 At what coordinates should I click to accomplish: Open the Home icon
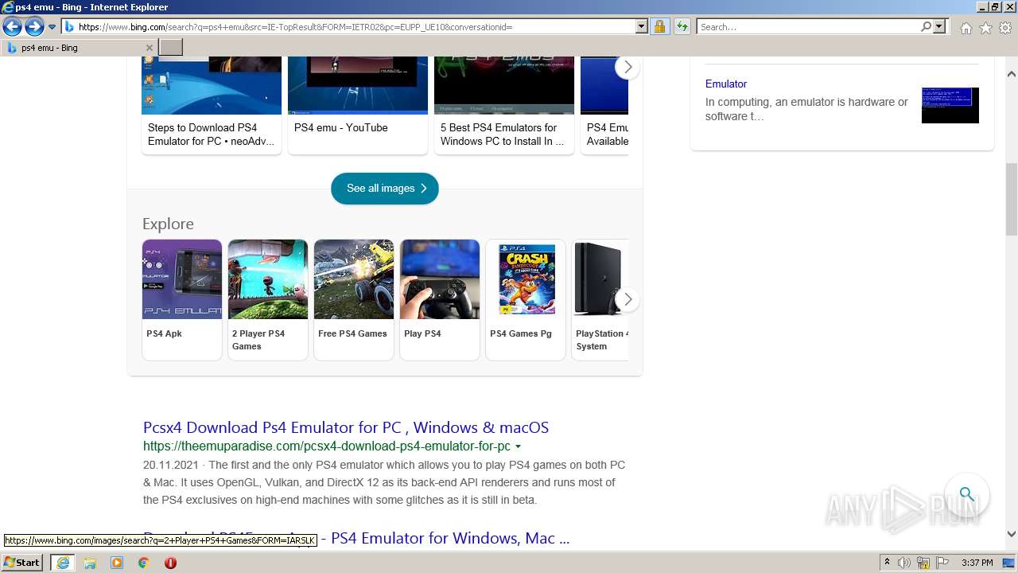[x=966, y=28]
